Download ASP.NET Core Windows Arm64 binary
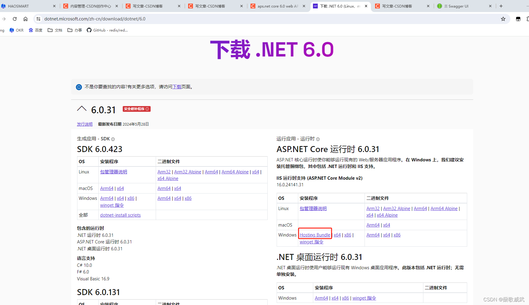Viewport: 529px width, 305px height. pyautogui.click(x=373, y=235)
